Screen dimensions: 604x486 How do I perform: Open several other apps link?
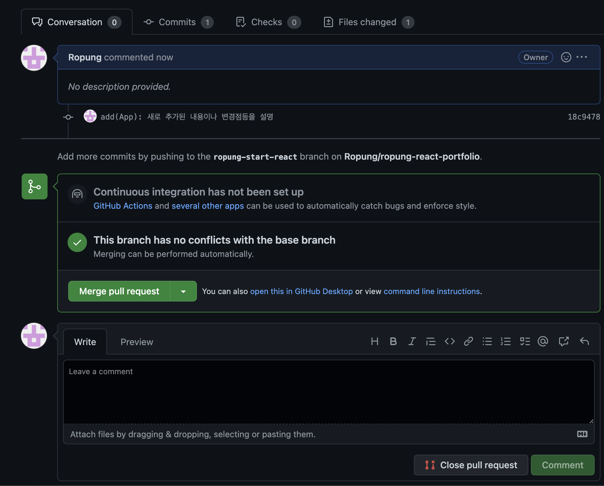tap(208, 206)
